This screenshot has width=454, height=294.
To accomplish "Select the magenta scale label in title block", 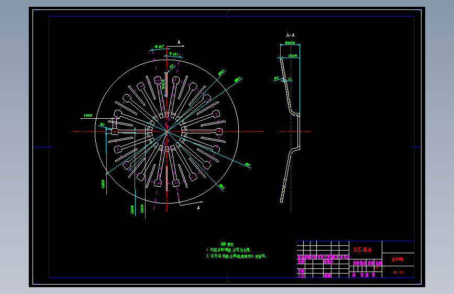I will [x=379, y=263].
